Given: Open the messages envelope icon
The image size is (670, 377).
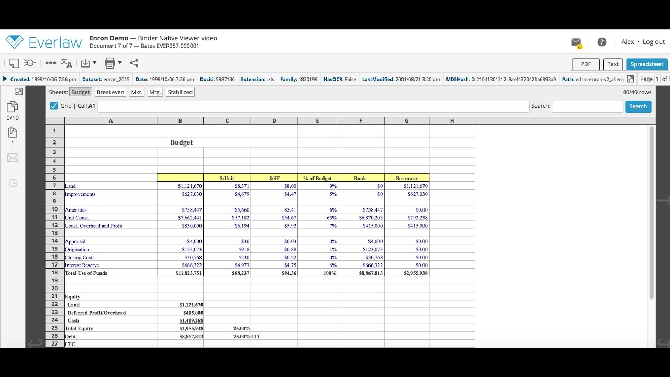Looking at the screenshot, I should [576, 42].
